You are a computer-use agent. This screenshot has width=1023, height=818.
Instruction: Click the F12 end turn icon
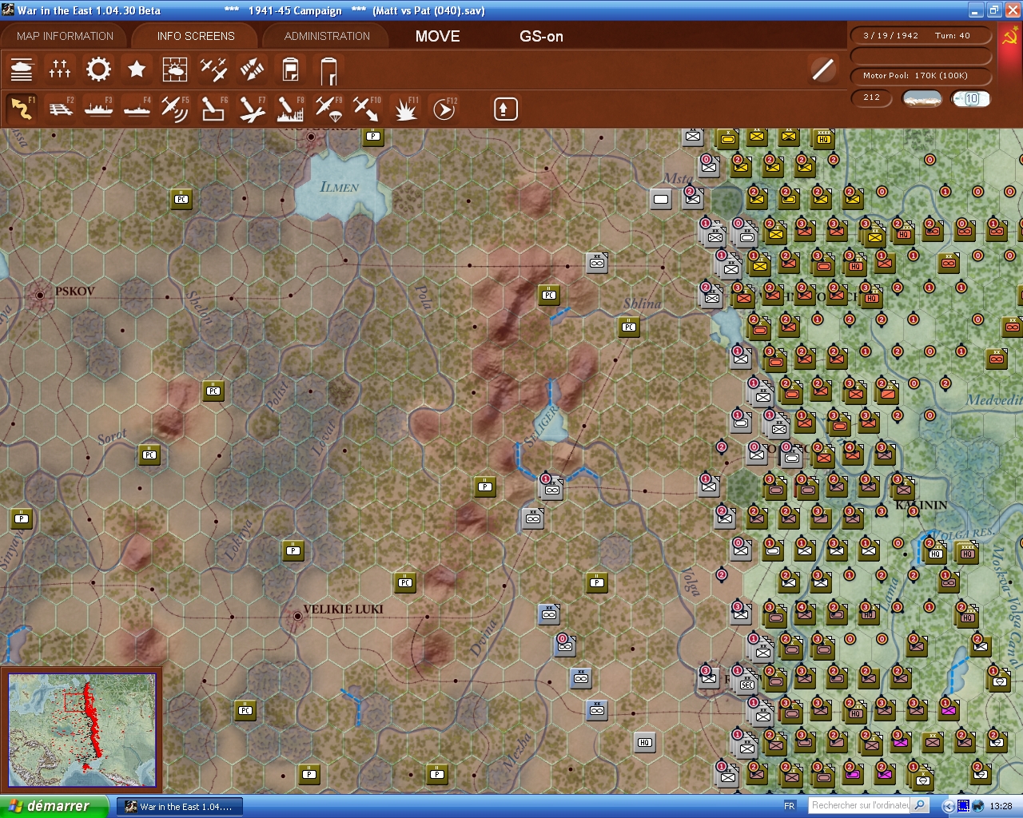click(x=444, y=109)
